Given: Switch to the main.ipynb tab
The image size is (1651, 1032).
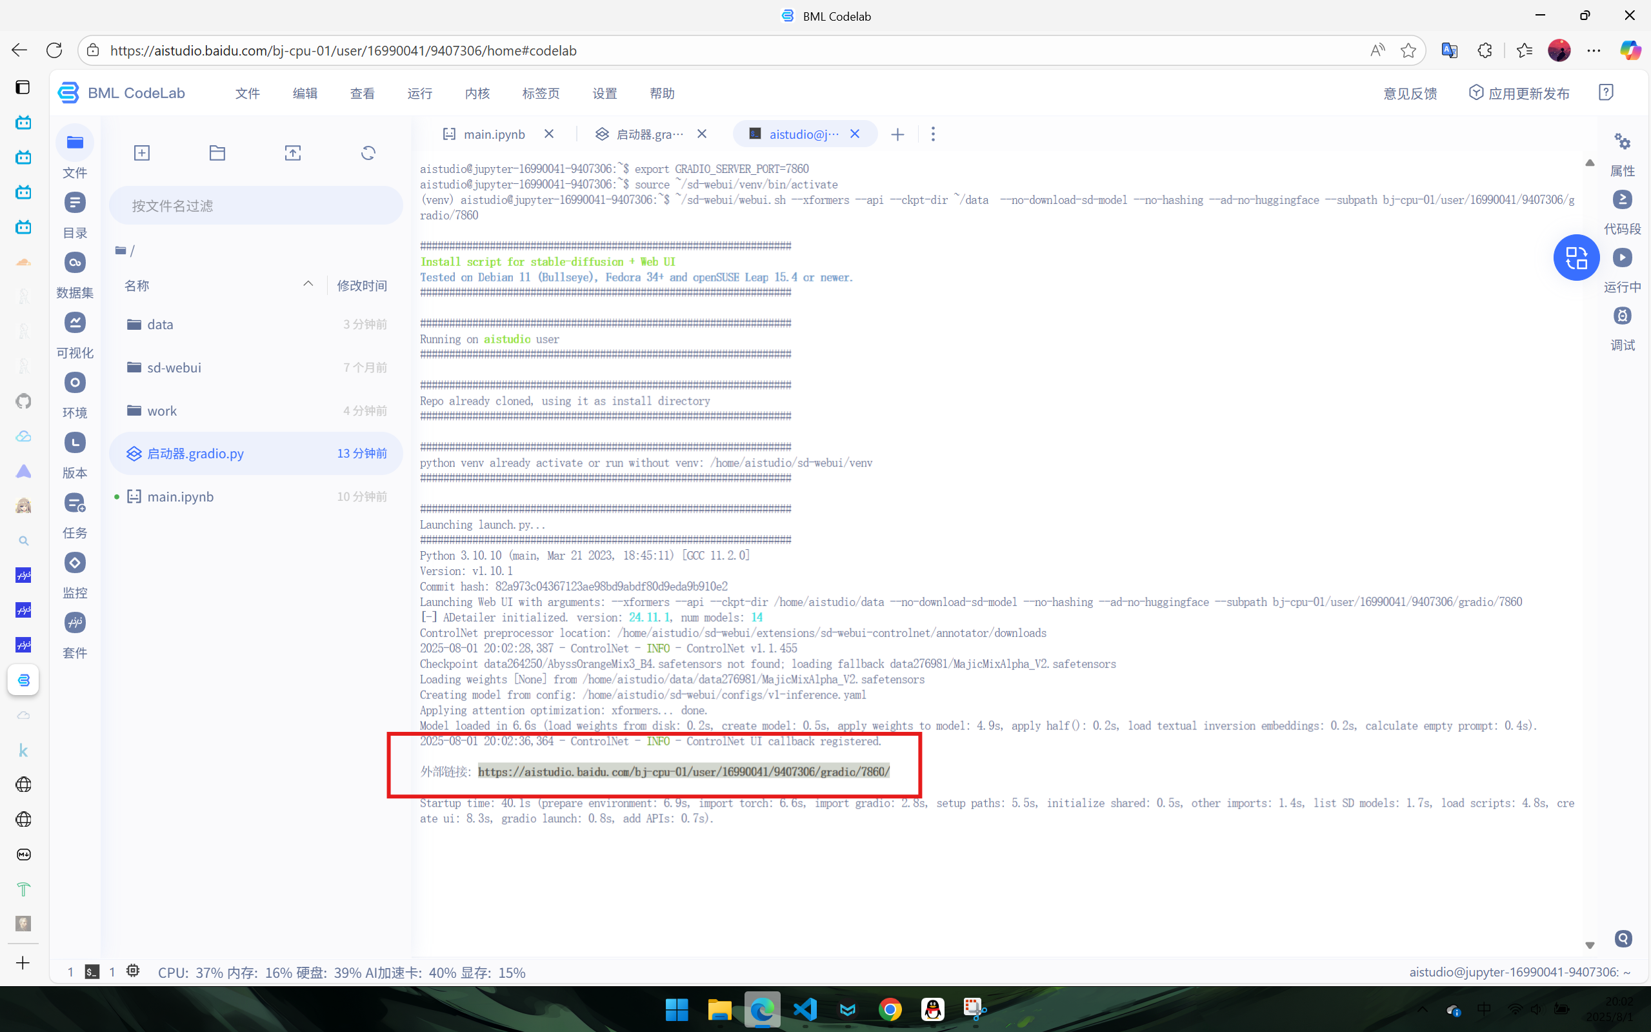Looking at the screenshot, I should click(x=494, y=134).
